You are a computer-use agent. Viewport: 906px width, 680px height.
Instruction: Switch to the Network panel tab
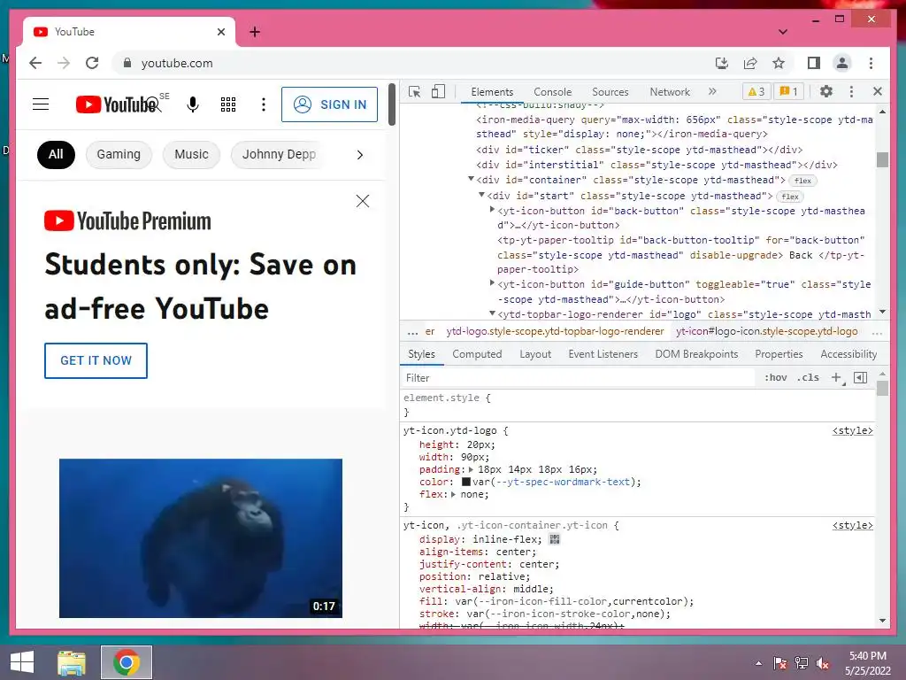(x=670, y=92)
